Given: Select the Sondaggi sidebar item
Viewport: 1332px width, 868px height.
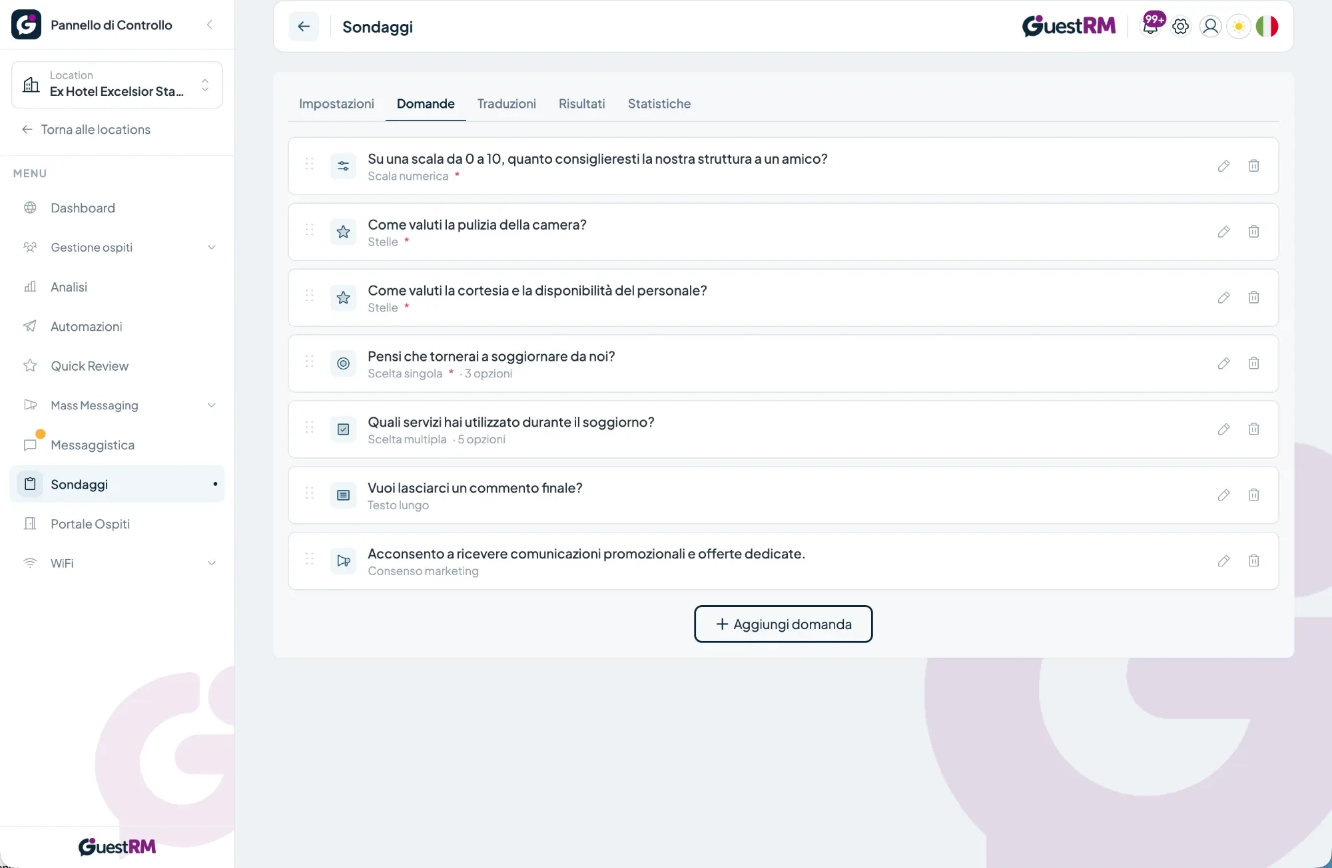Looking at the screenshot, I should (x=117, y=484).
